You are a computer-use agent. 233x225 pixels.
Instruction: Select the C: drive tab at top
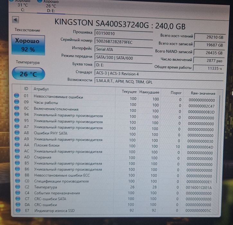(x=23, y=5)
